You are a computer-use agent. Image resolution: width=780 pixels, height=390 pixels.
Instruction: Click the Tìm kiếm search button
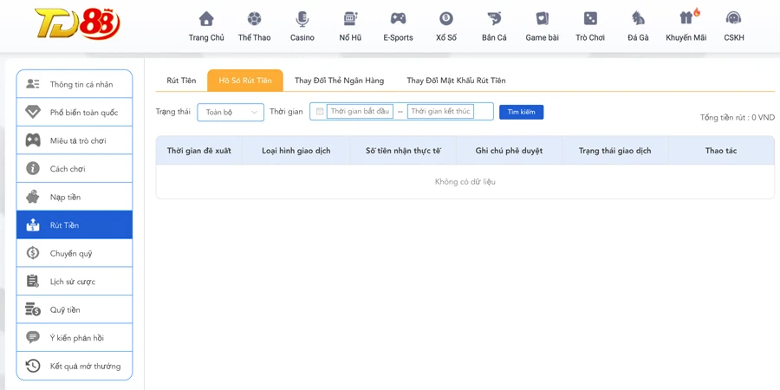522,112
